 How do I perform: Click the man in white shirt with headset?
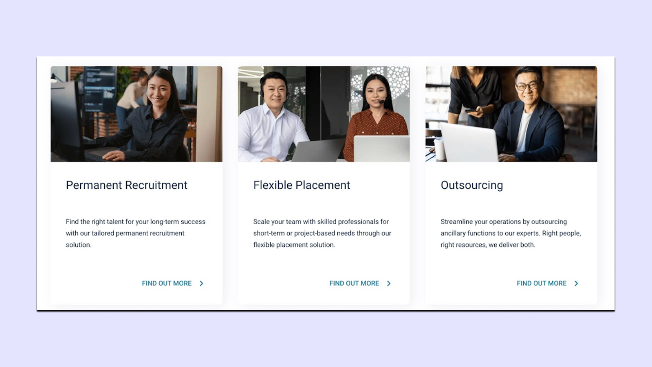272,118
